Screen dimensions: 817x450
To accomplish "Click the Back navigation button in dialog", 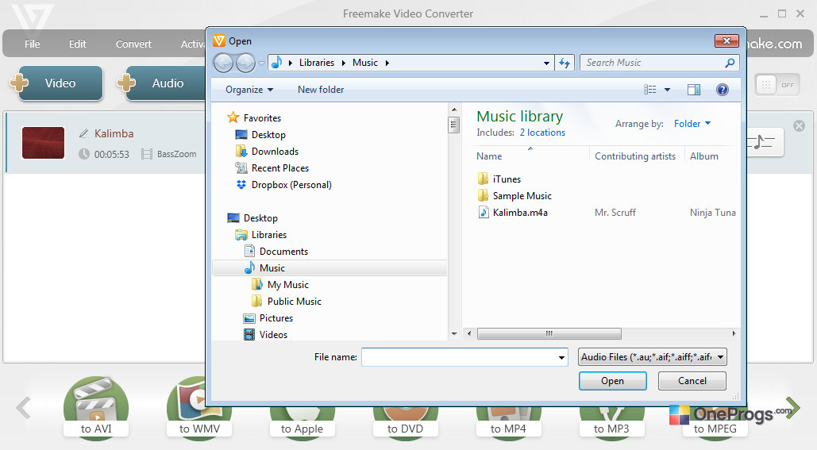I will [x=224, y=63].
